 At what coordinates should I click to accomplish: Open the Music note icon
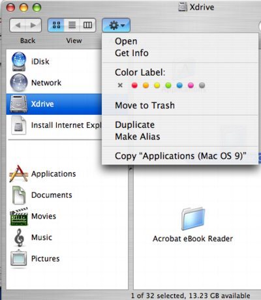(19, 237)
